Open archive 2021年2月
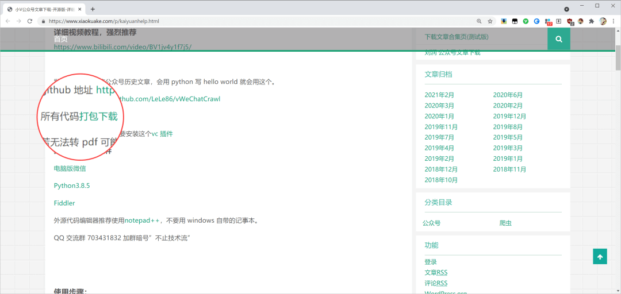 (x=439, y=95)
